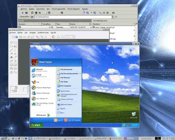Open MSN in the start menu
This screenshot has height=140, width=175.
(35, 82)
